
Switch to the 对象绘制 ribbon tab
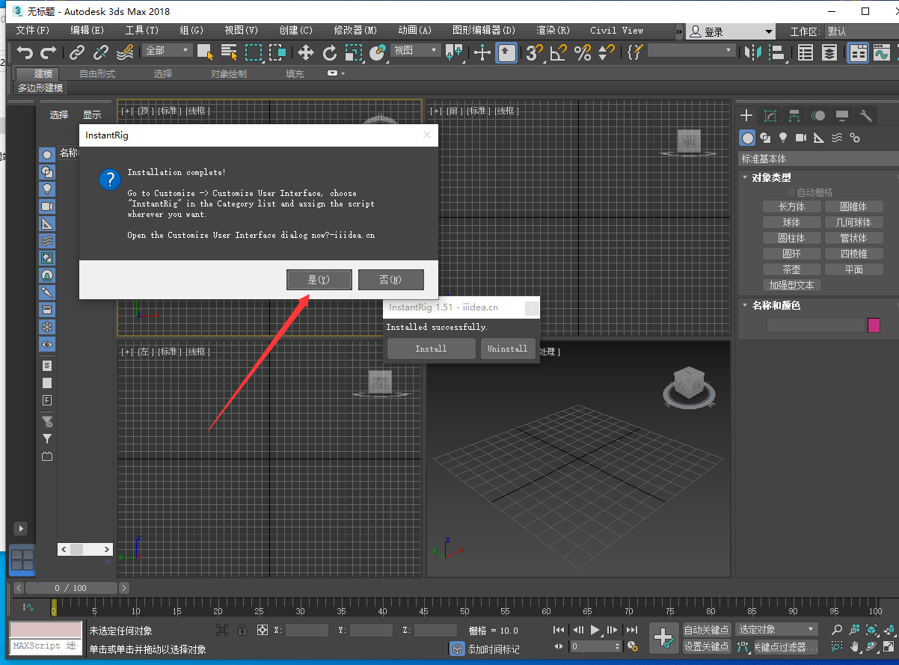(228, 73)
